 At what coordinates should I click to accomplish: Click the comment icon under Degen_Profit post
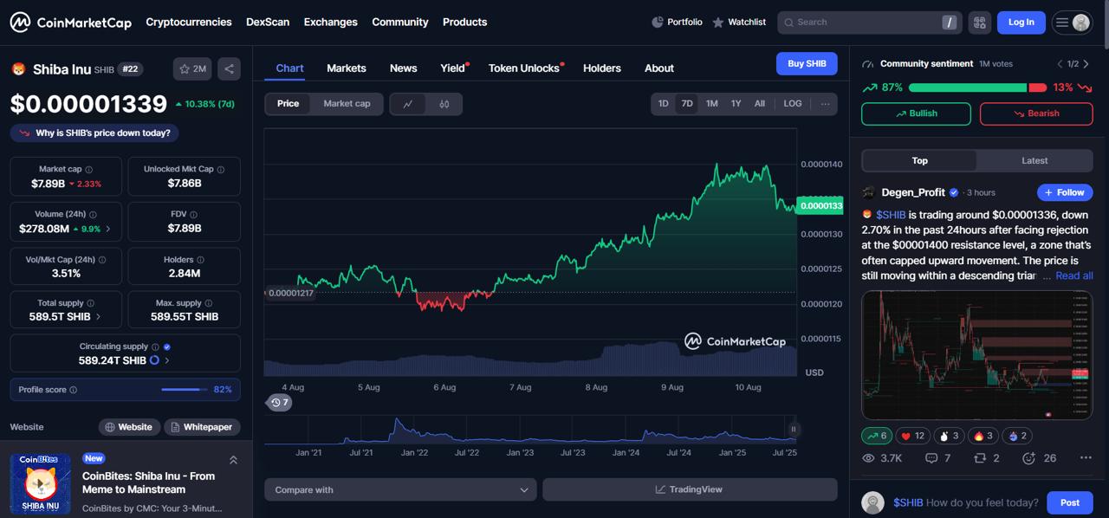[x=931, y=458]
